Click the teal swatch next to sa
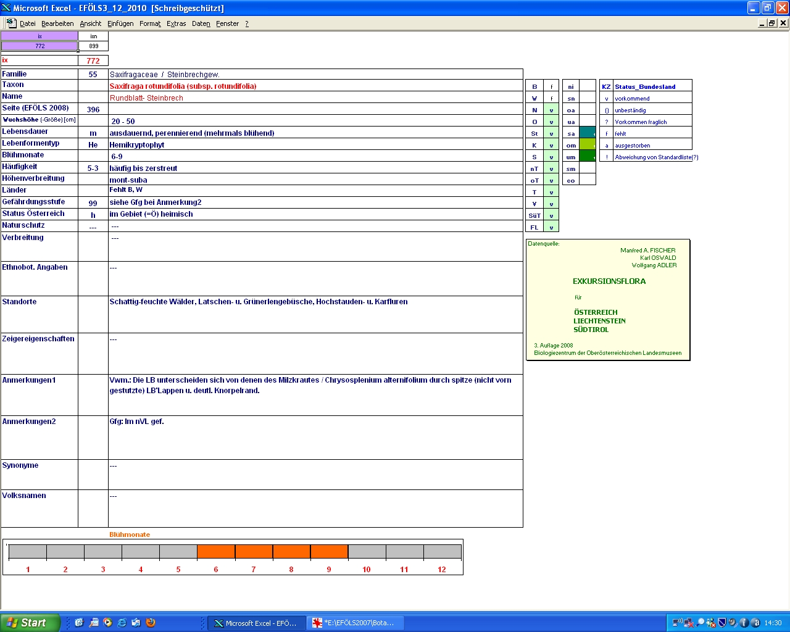The width and height of the screenshot is (790, 632). point(588,133)
